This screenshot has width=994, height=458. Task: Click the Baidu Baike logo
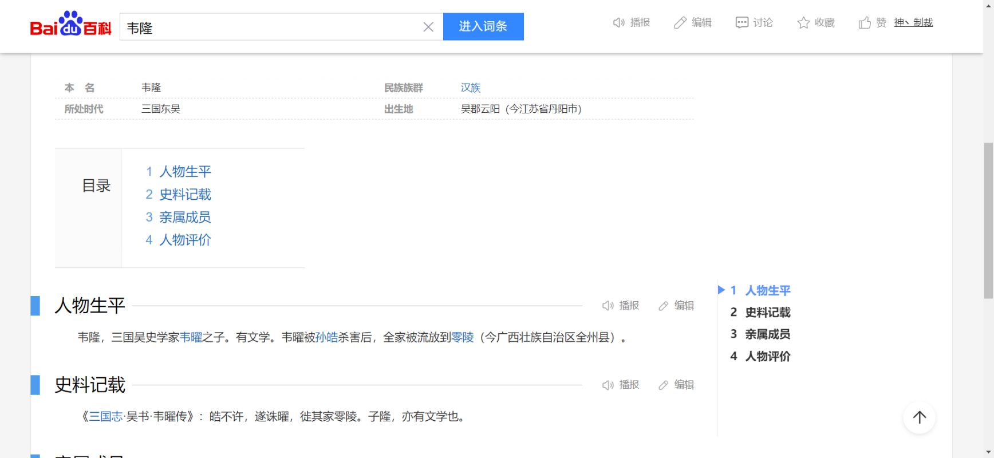coord(70,25)
